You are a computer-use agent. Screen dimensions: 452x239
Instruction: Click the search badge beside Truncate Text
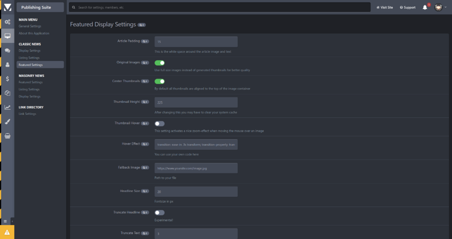click(x=145, y=234)
